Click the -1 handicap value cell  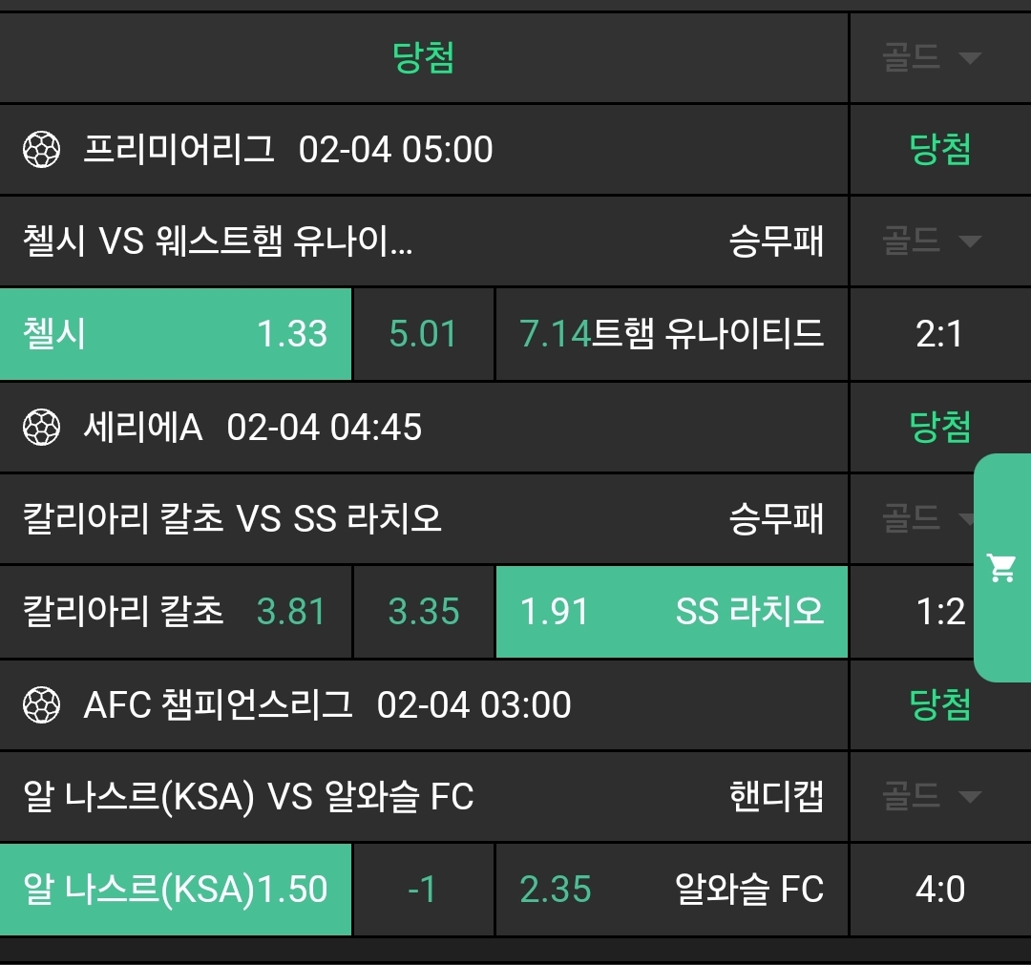[423, 890]
